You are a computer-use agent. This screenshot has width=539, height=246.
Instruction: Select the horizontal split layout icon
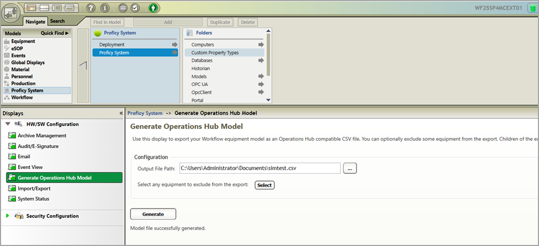(x=45, y=7)
